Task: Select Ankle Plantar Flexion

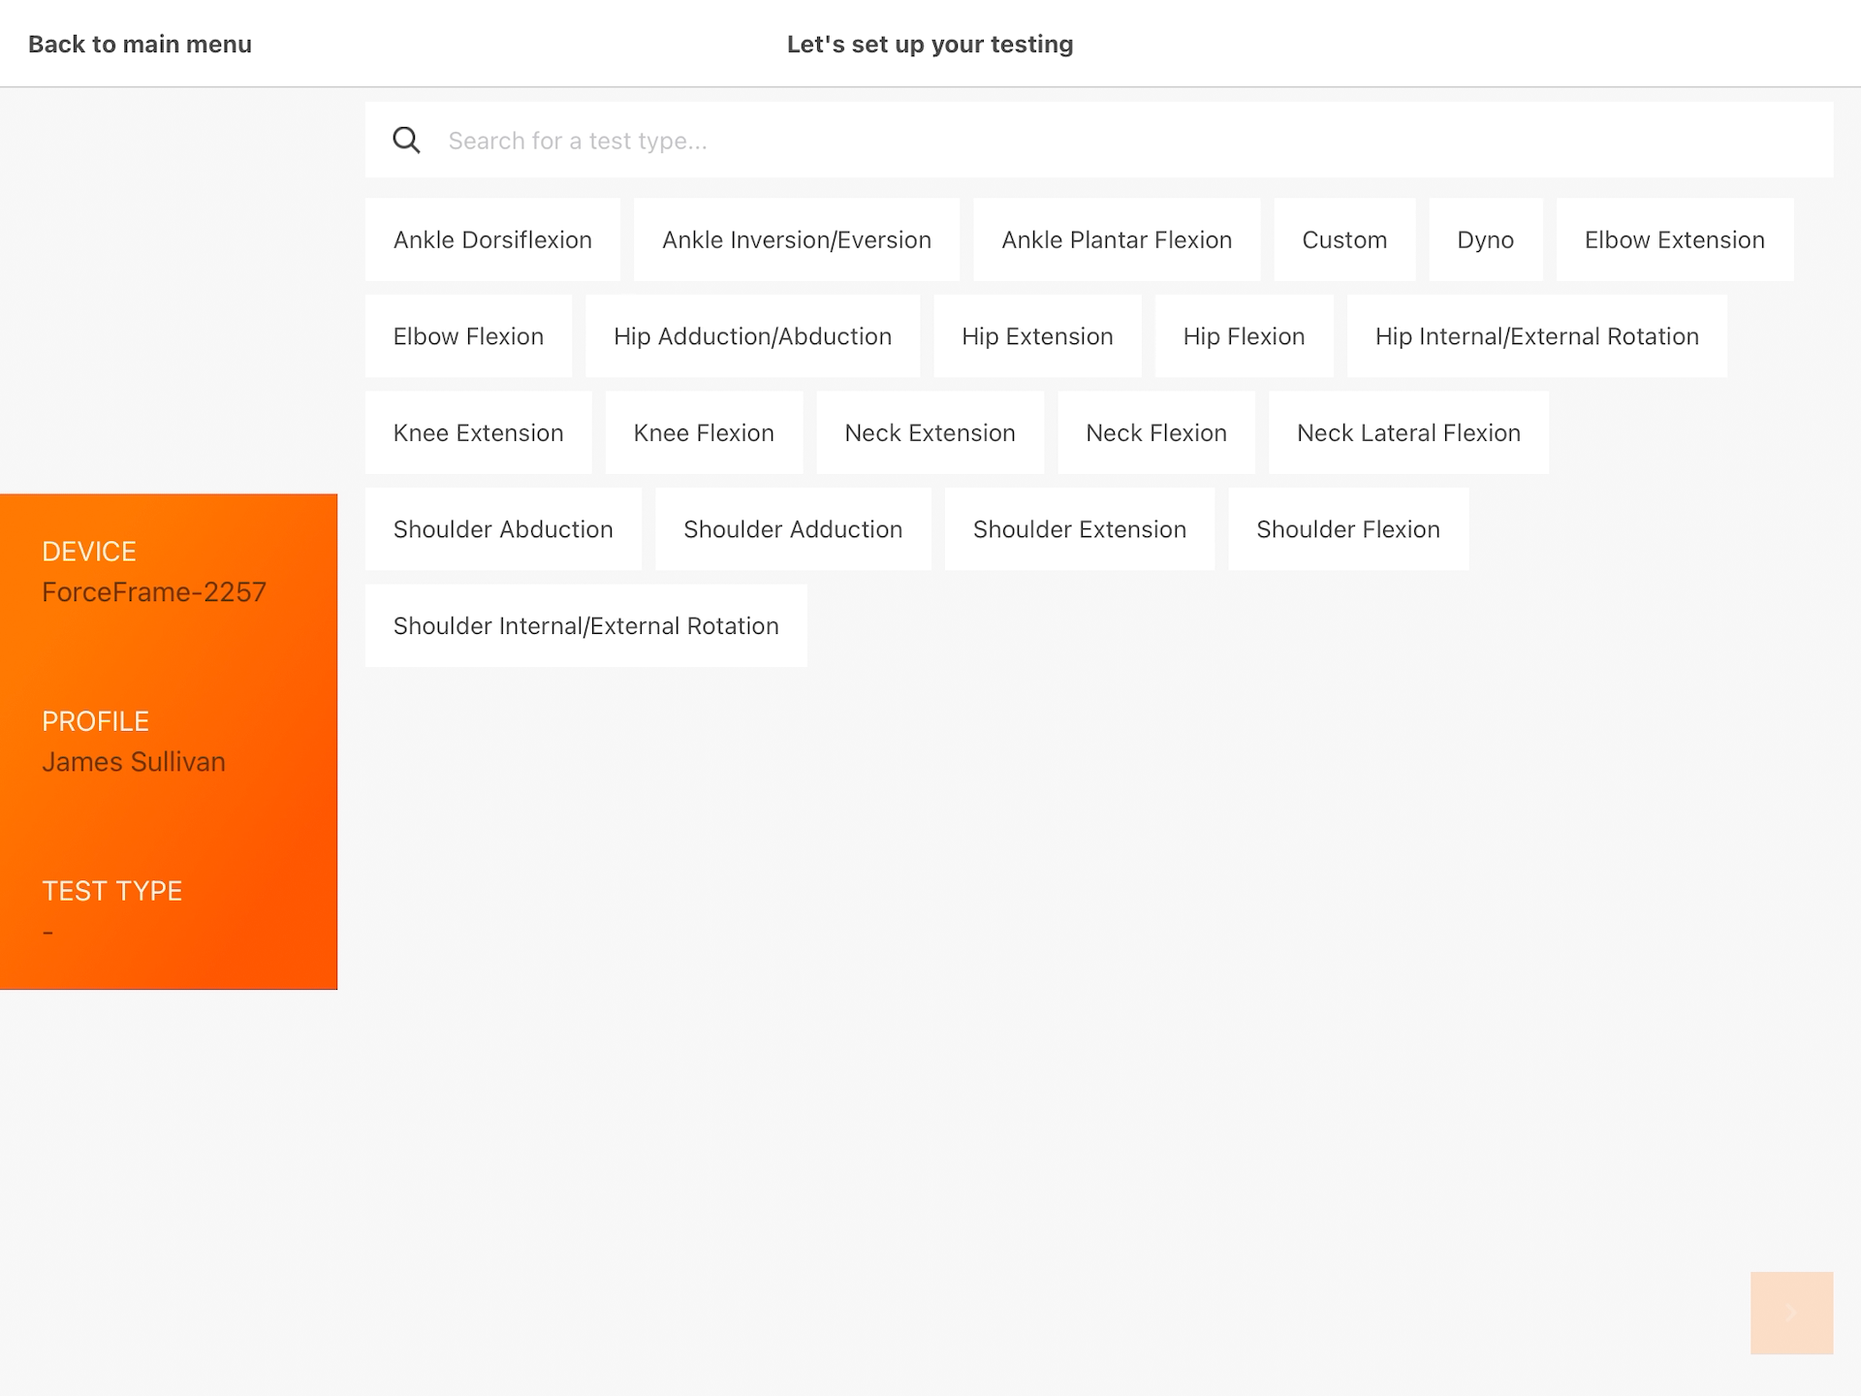Action: tap(1117, 239)
